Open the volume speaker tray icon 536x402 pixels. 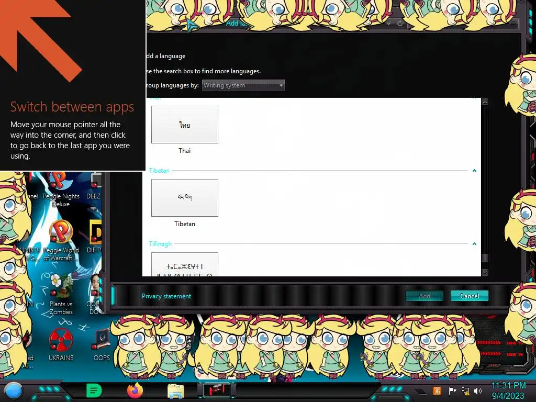click(x=478, y=391)
